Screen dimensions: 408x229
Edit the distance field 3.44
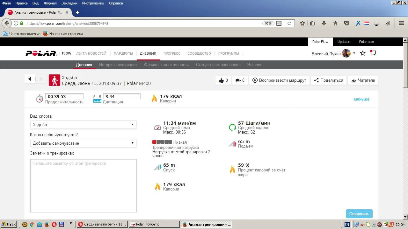pos(122,96)
